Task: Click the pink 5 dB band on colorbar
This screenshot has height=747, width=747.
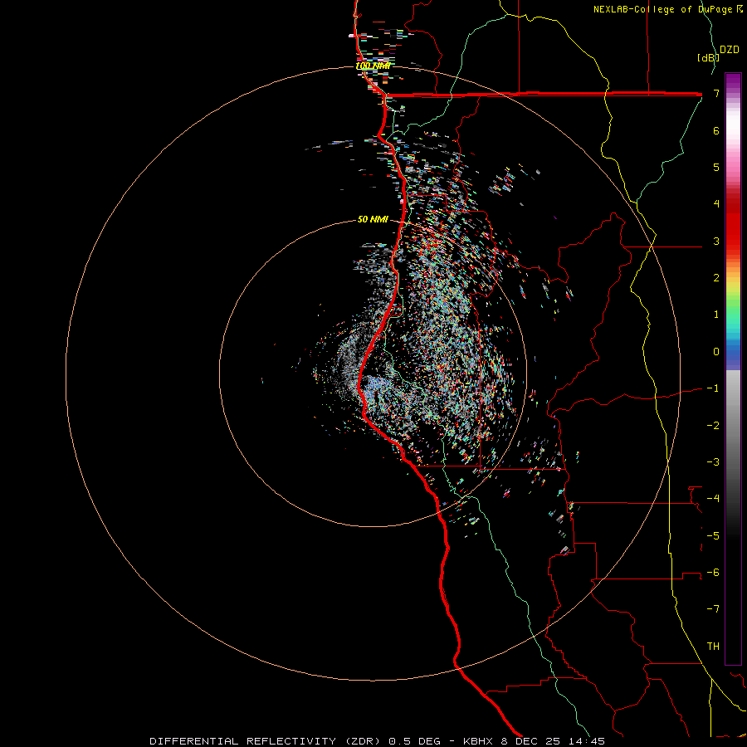Action: (x=733, y=167)
